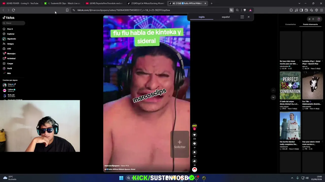Open the weather widget showing 22°C Nublado

10,178
